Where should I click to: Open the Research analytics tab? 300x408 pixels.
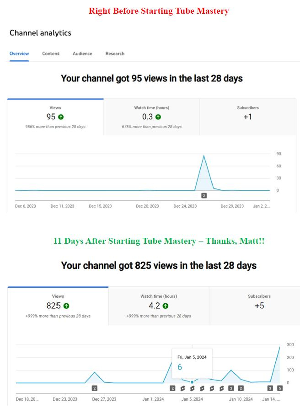coord(115,54)
